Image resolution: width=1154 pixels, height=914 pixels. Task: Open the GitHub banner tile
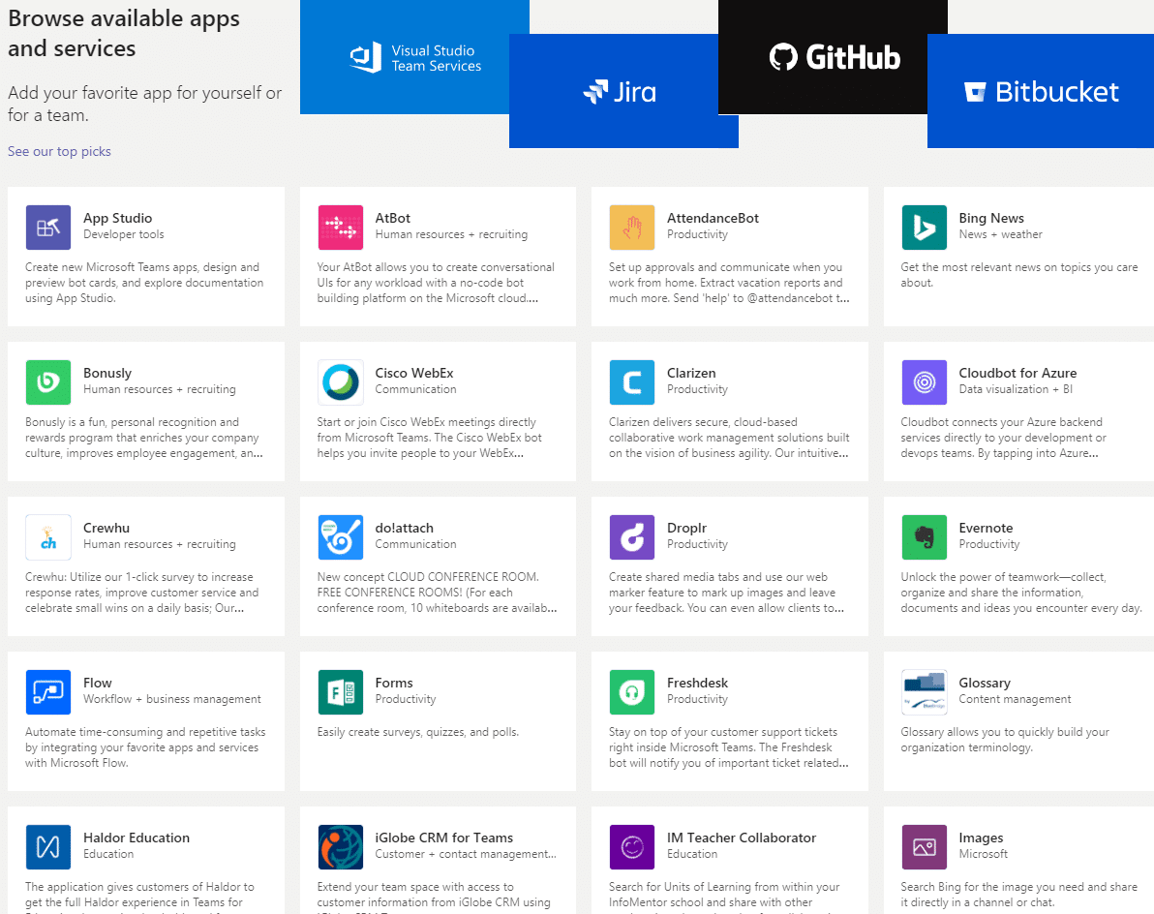click(833, 57)
